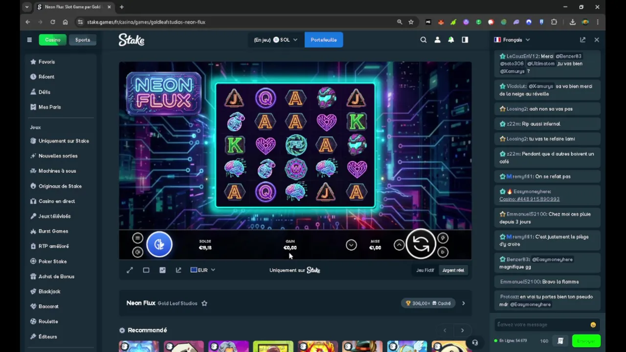The width and height of the screenshot is (626, 352).
Task: Open notifications bell
Action: click(451, 40)
